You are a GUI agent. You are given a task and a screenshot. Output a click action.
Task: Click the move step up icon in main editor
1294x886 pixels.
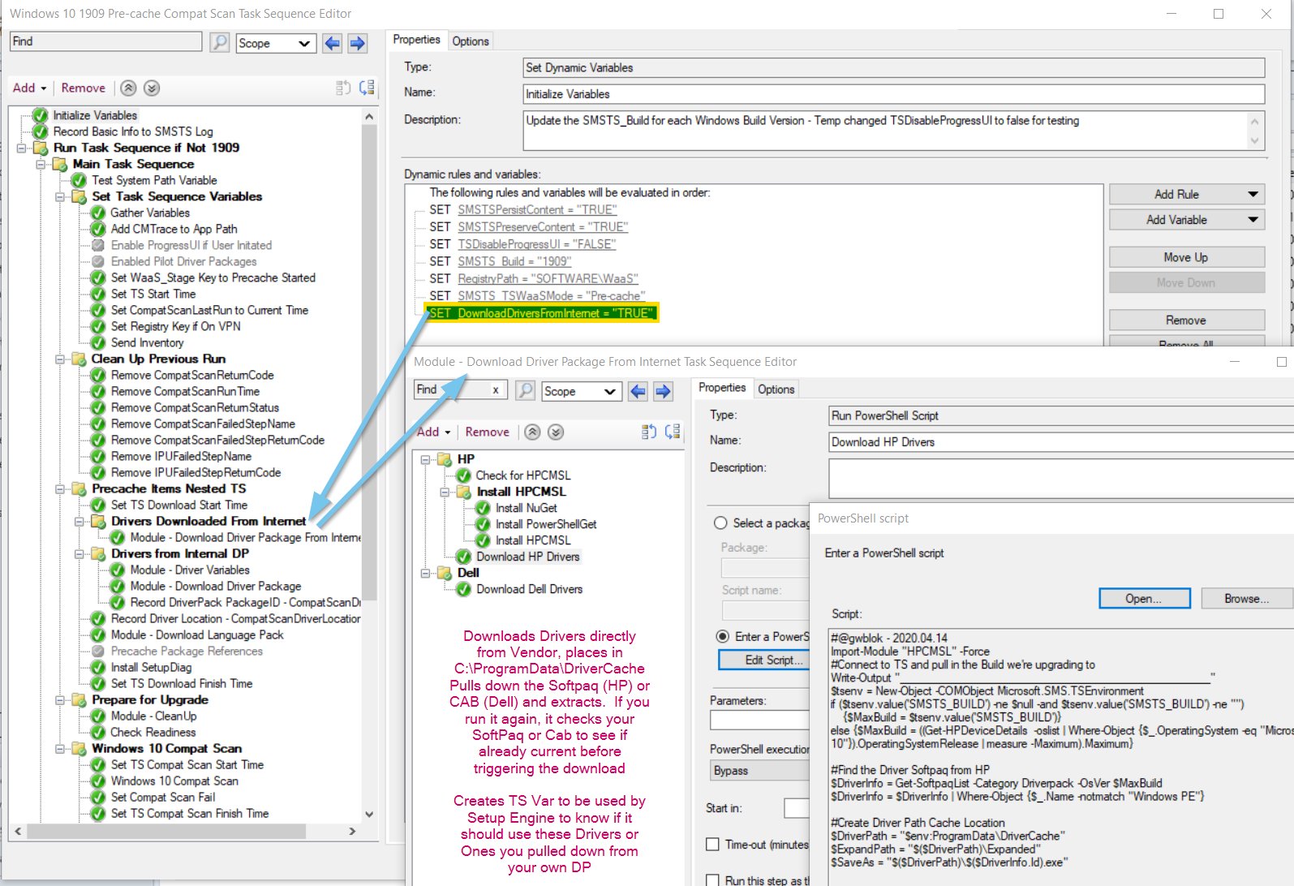coord(343,88)
